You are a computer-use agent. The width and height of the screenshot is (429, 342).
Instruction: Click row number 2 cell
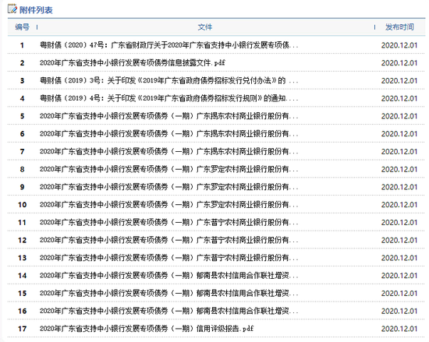tap(22, 63)
